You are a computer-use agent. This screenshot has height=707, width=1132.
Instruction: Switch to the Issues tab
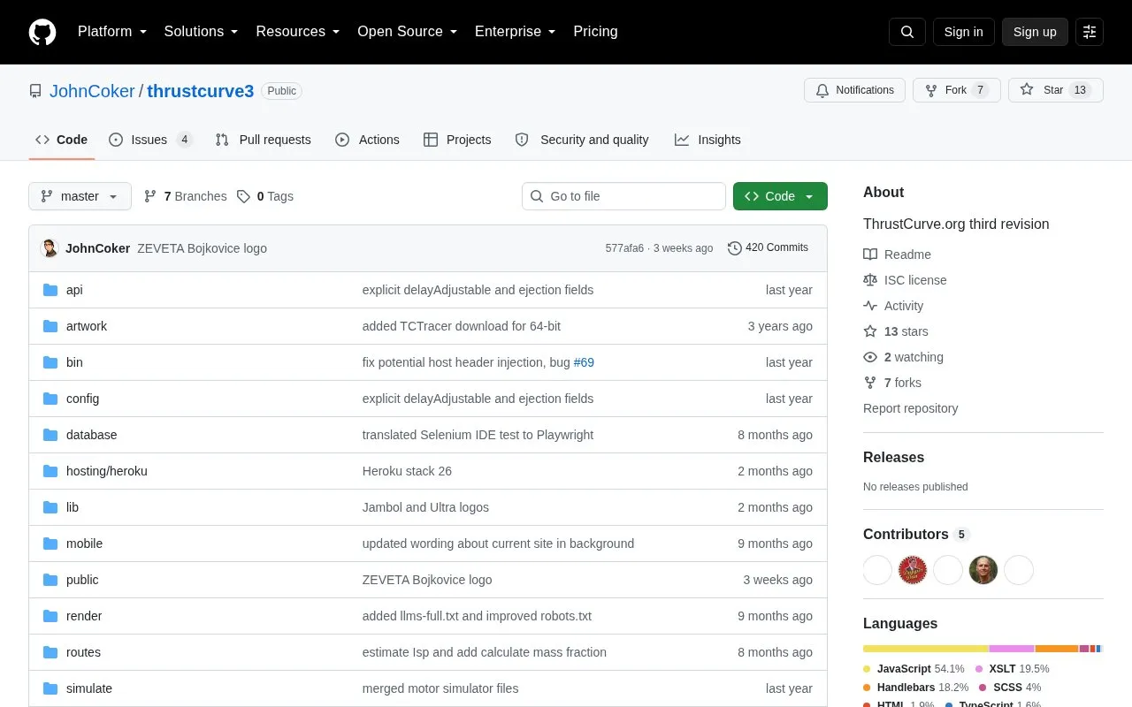tap(150, 140)
